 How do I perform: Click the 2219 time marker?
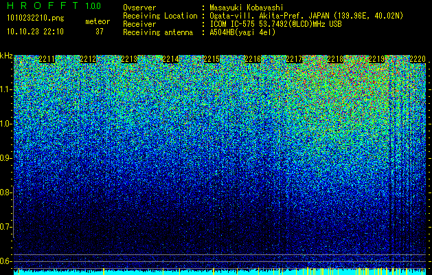pyautogui.click(x=376, y=59)
